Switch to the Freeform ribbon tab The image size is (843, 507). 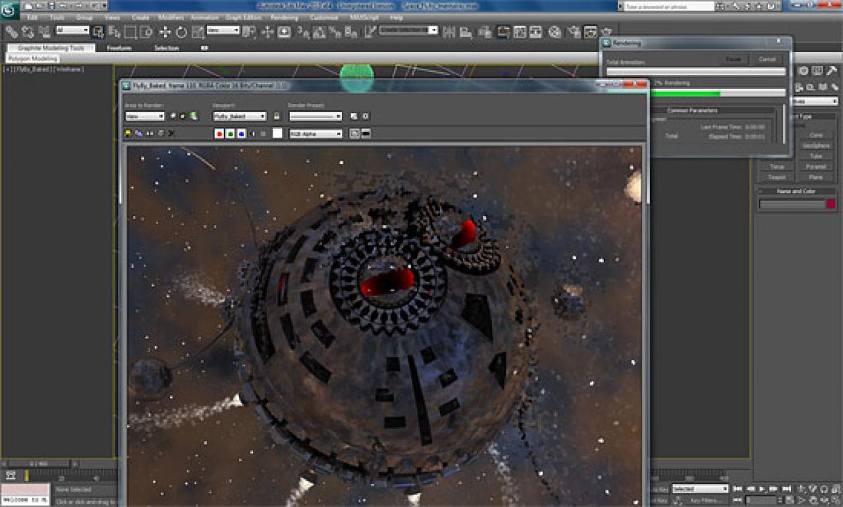[x=119, y=48]
